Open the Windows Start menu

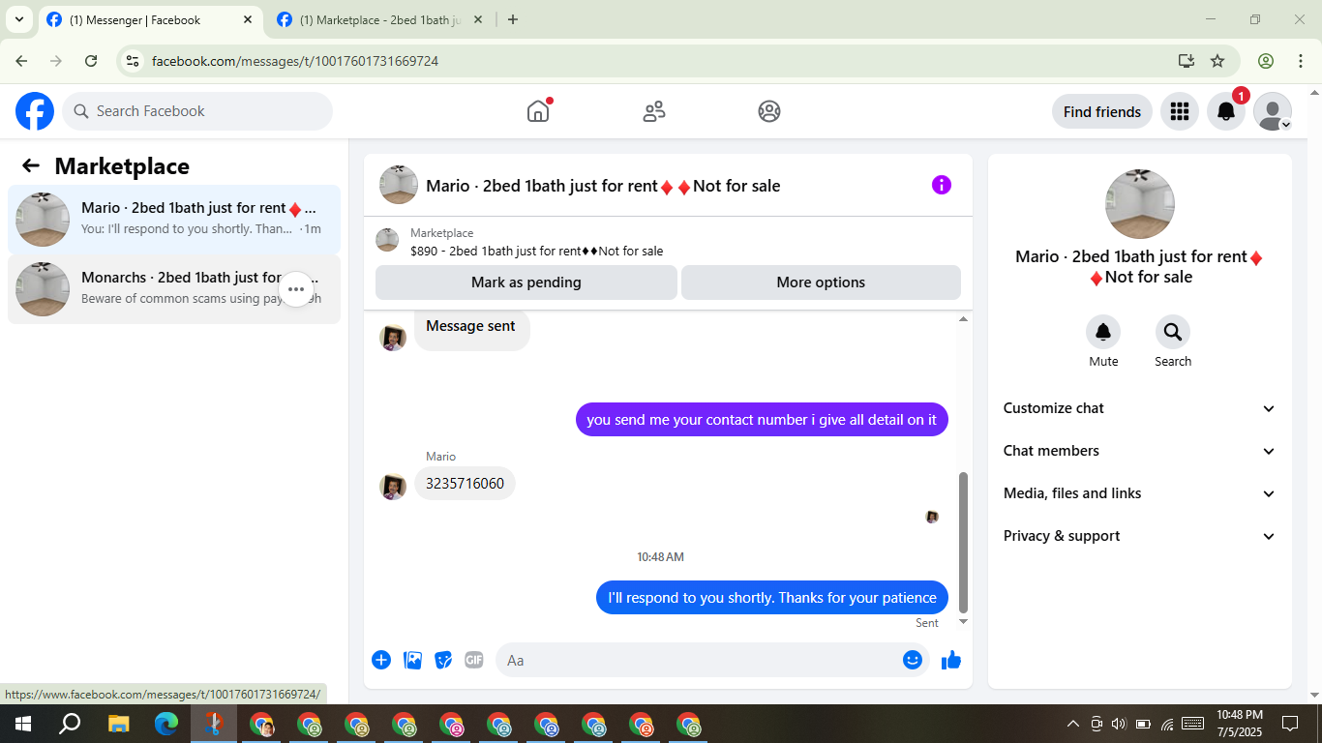(22, 724)
